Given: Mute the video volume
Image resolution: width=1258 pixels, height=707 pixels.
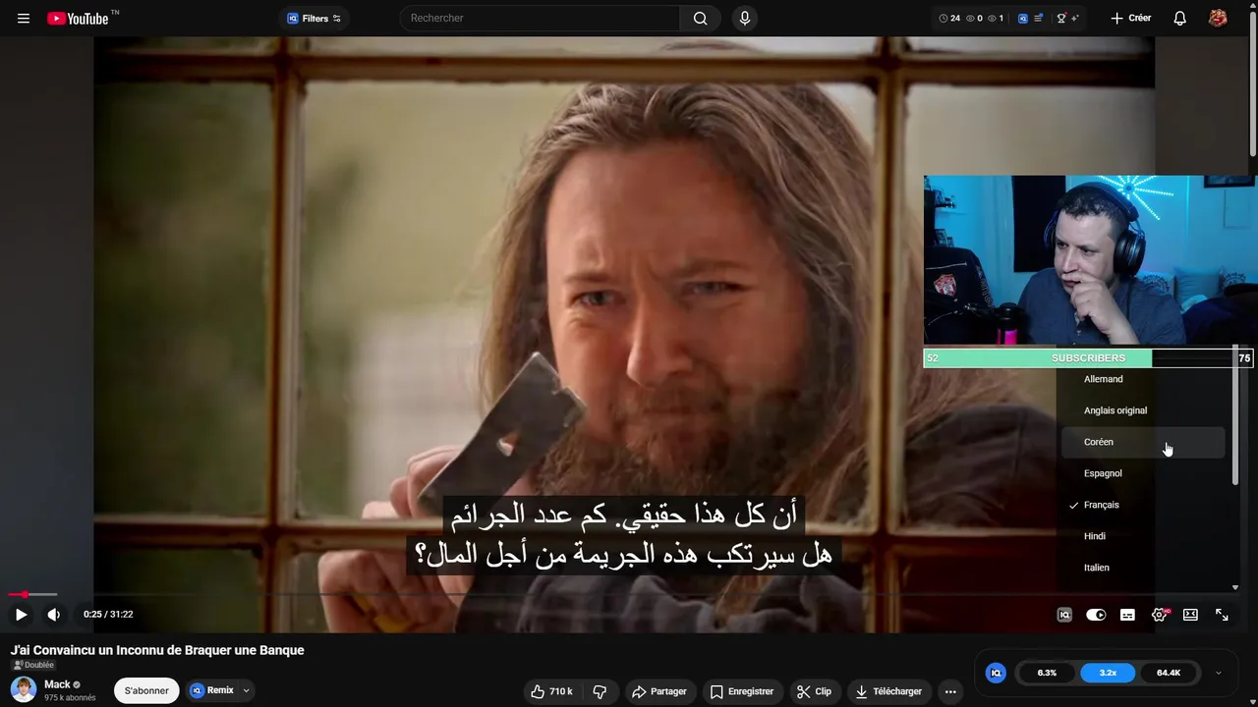Looking at the screenshot, I should [54, 615].
